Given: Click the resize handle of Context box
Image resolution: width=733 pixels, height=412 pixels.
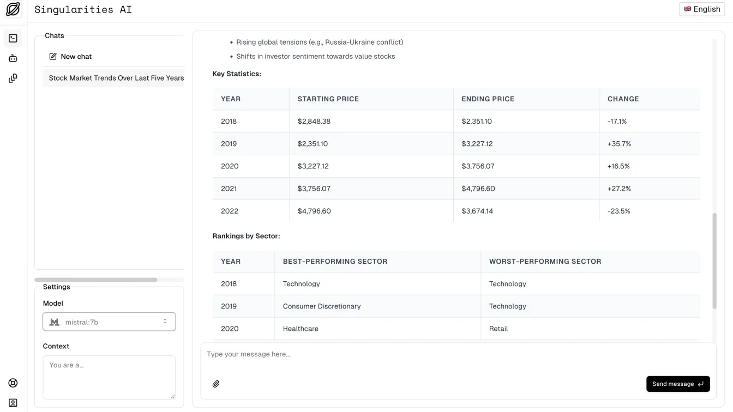Looking at the screenshot, I should 173,397.
